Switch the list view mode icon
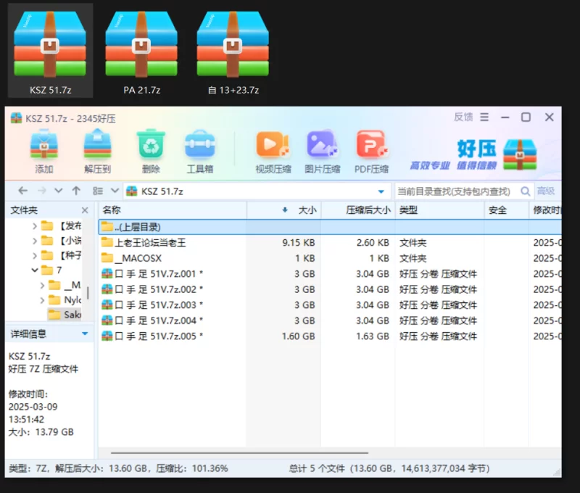This screenshot has height=493, width=580. click(98, 191)
